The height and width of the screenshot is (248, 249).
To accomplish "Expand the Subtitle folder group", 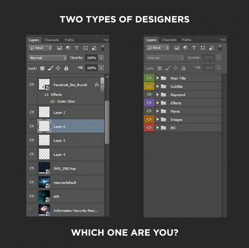I will [157, 86].
